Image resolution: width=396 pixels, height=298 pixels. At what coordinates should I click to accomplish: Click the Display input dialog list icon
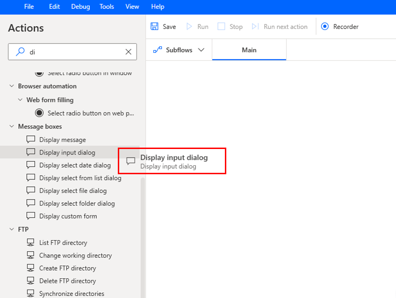[x=31, y=152]
